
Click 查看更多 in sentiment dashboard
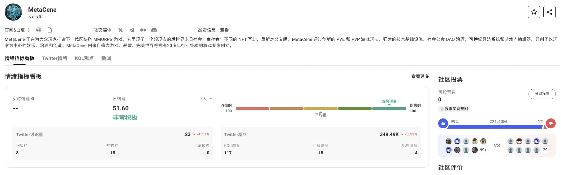(x=420, y=76)
